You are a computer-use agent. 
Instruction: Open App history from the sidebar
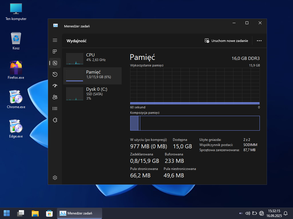pos(55,74)
